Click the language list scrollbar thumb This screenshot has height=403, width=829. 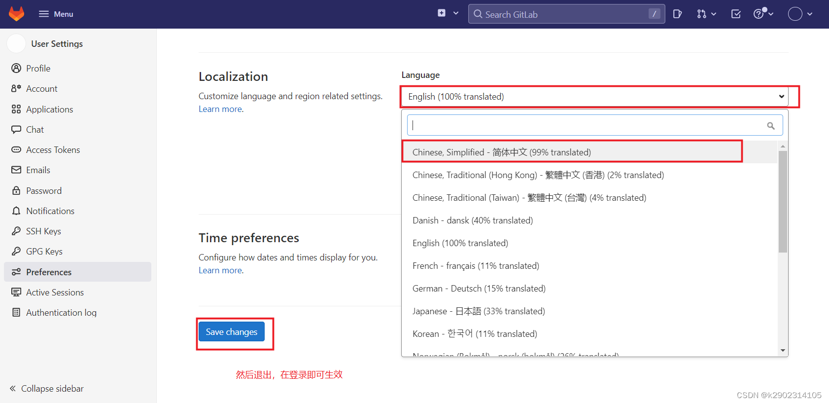(x=783, y=201)
